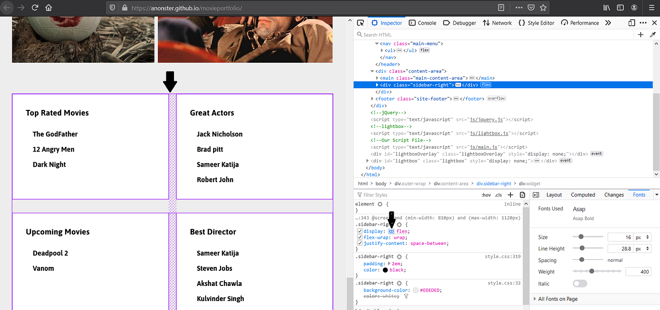Go to Firefox home page icon
The width and height of the screenshot is (660, 310).
point(49,8)
